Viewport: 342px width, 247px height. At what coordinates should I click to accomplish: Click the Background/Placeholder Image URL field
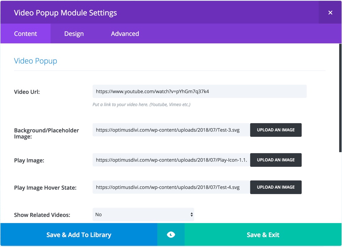(x=171, y=130)
